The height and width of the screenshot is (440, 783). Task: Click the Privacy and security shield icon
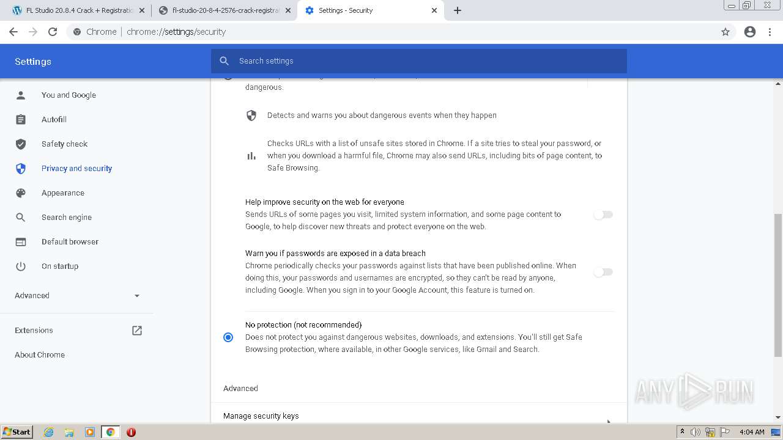[21, 169]
